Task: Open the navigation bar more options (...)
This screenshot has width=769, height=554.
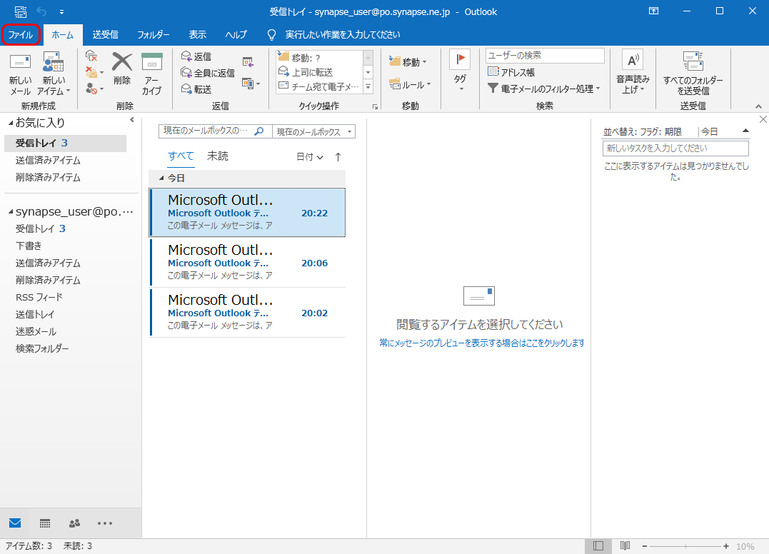Action: tap(105, 523)
